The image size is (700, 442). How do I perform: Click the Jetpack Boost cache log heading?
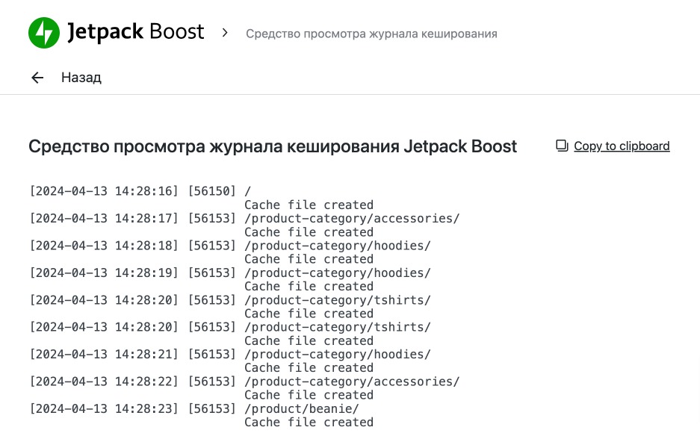pyautogui.click(x=272, y=146)
